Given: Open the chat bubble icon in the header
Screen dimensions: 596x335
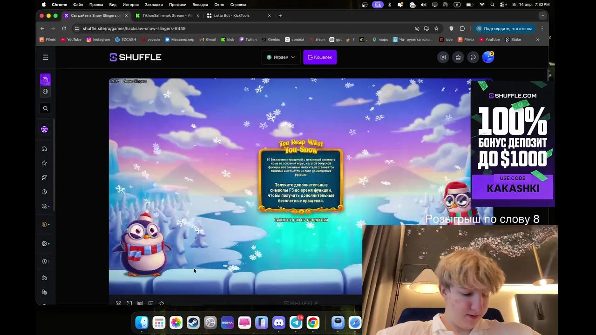Looking at the screenshot, I should (x=473, y=57).
